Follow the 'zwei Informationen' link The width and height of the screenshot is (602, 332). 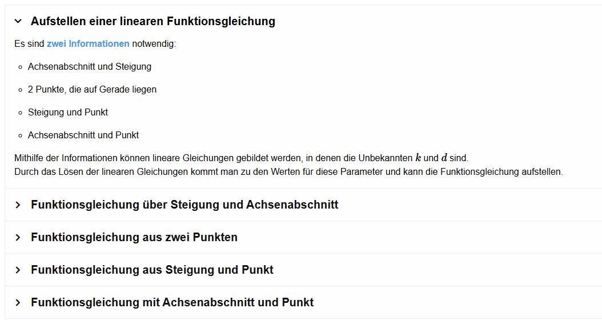tap(88, 43)
